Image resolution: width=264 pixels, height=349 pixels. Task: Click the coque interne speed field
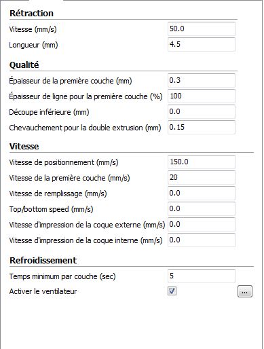coord(202,240)
